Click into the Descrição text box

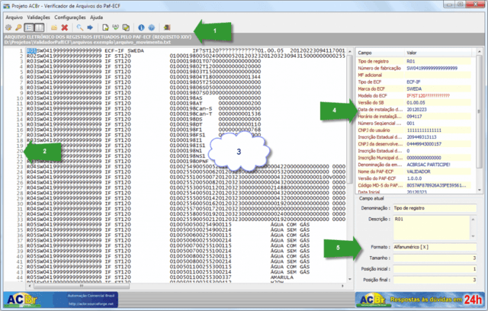pos(432,228)
